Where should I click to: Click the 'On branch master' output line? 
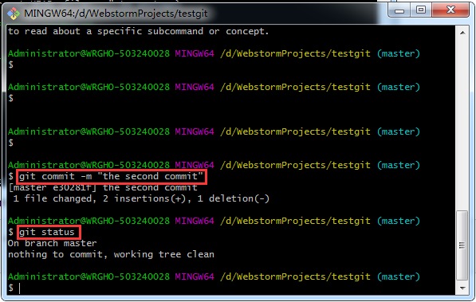point(52,243)
